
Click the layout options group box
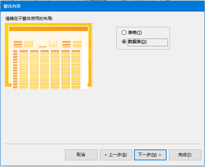point(143,38)
